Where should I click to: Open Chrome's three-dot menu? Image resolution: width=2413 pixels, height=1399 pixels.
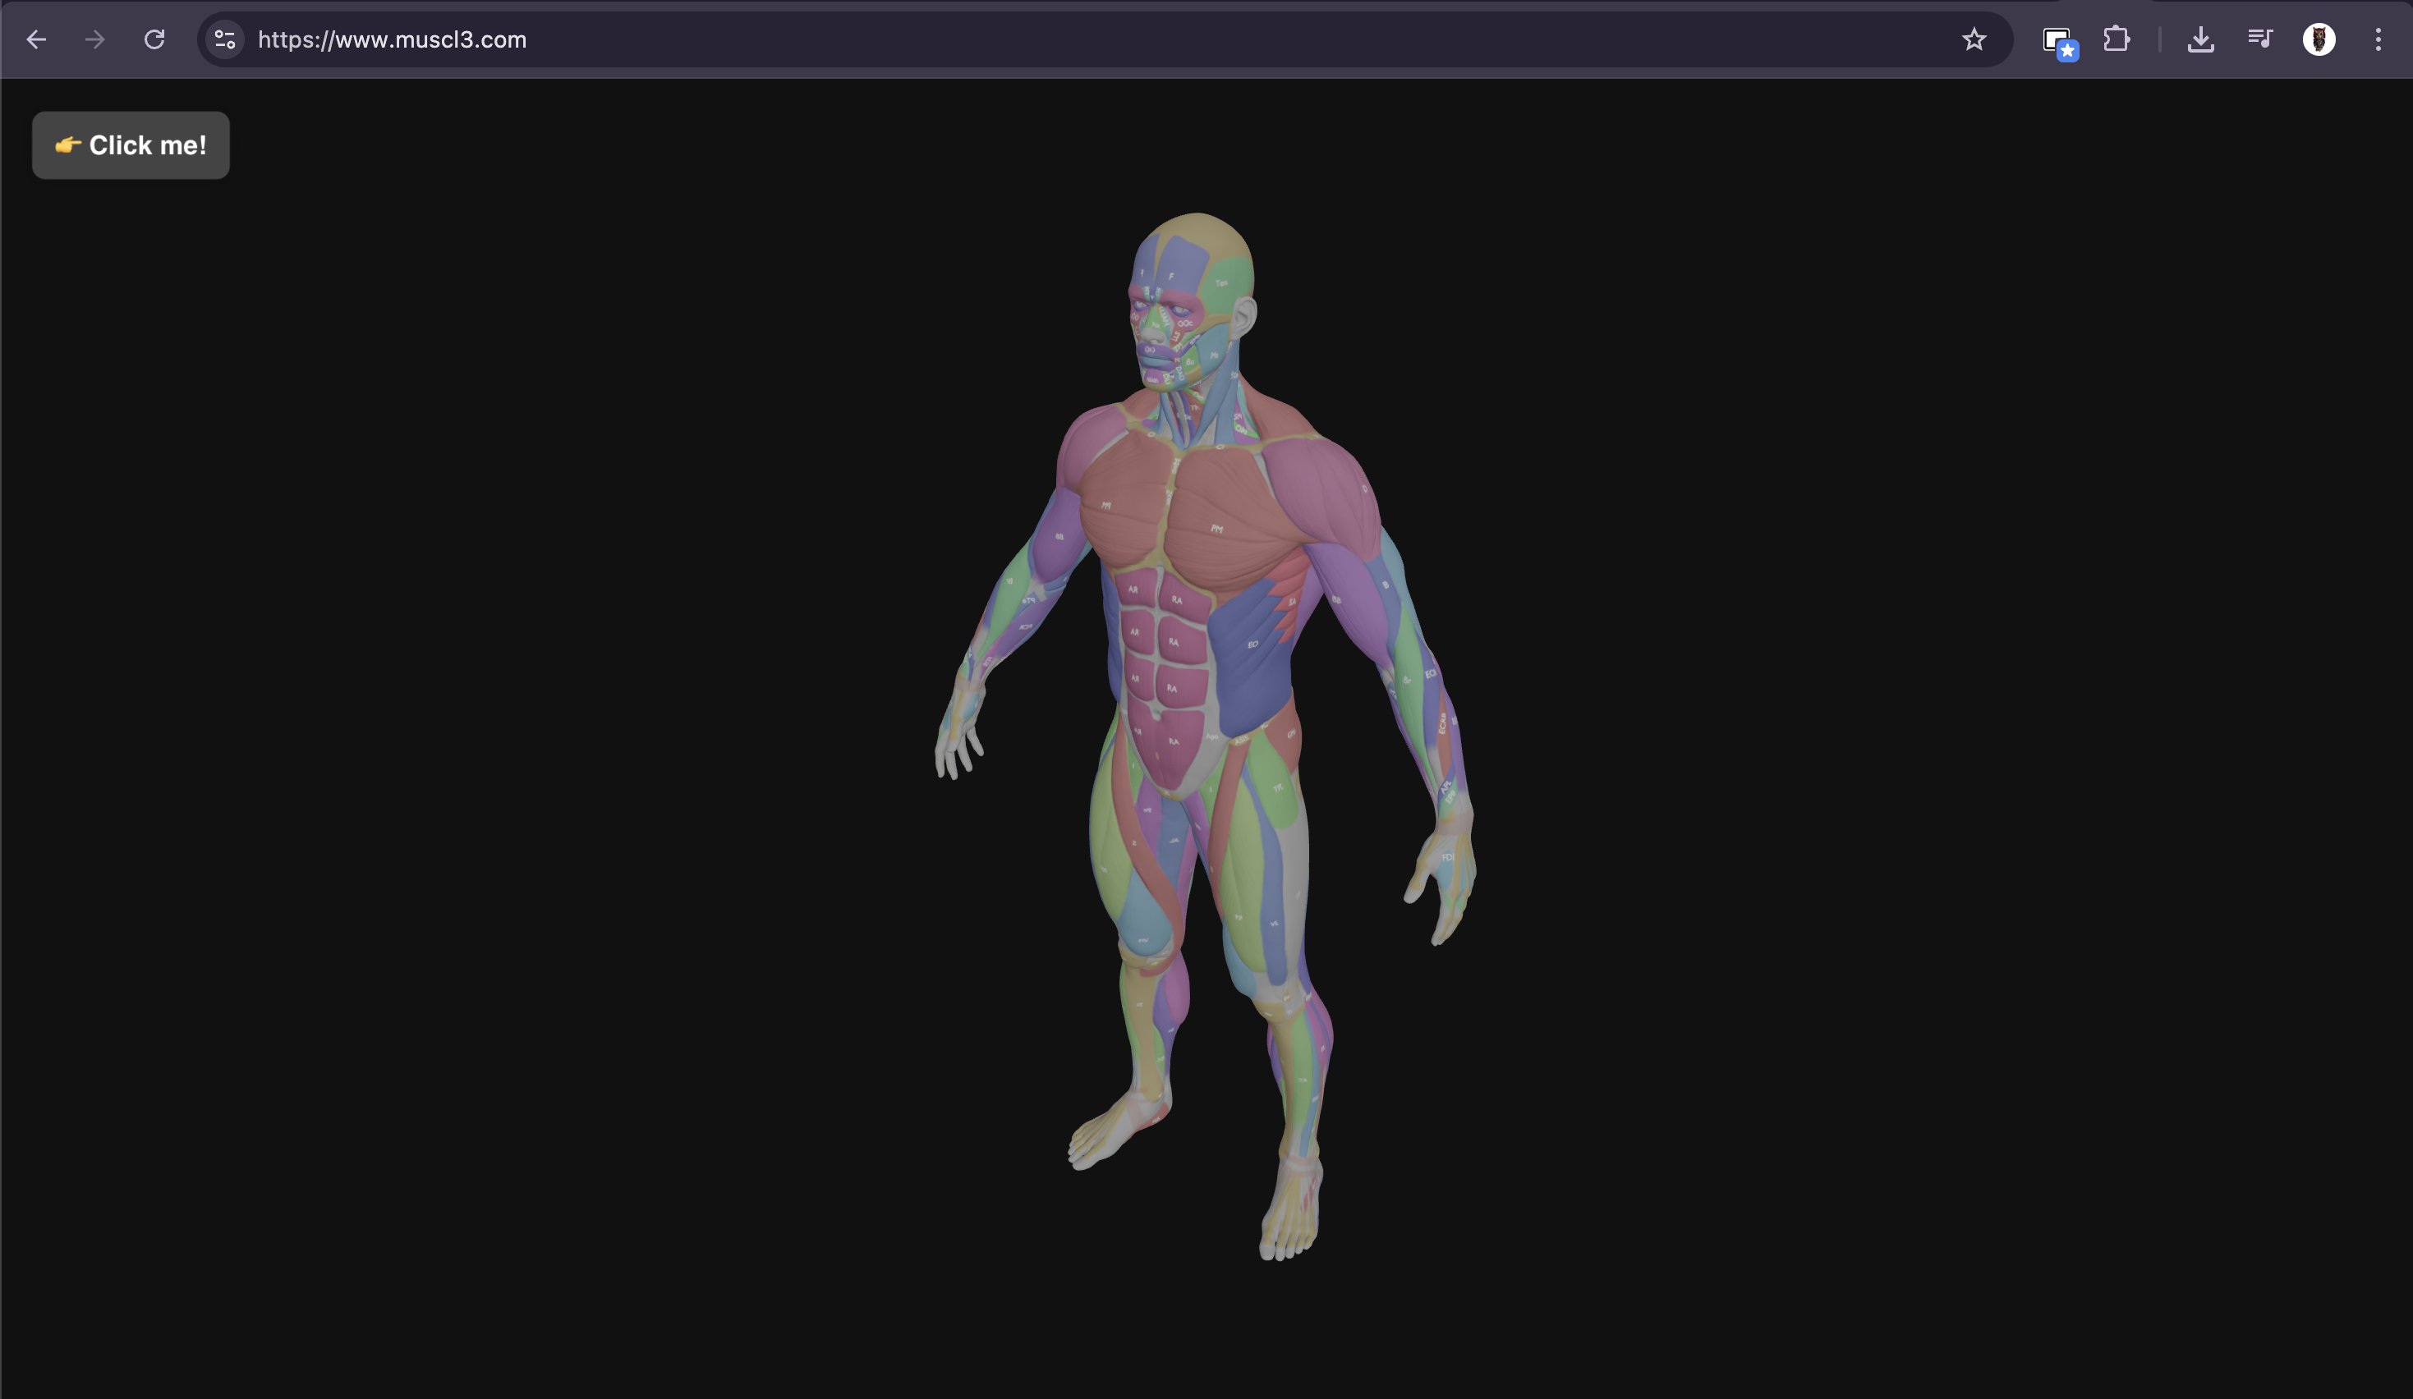click(2379, 39)
